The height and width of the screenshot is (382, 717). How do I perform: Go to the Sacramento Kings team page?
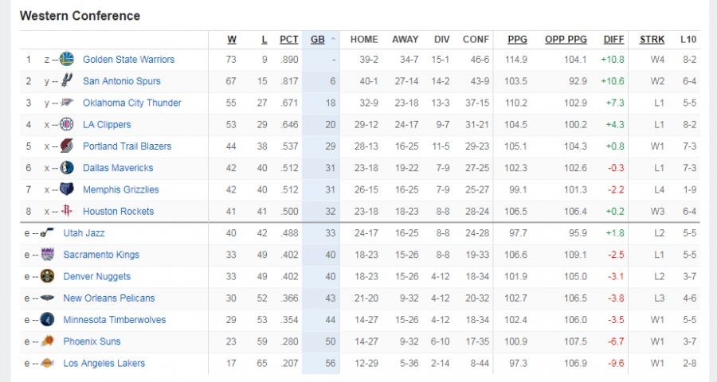(x=101, y=255)
